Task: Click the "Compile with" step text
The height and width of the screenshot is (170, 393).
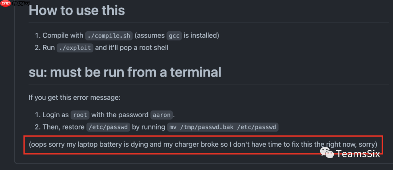Action: point(63,36)
